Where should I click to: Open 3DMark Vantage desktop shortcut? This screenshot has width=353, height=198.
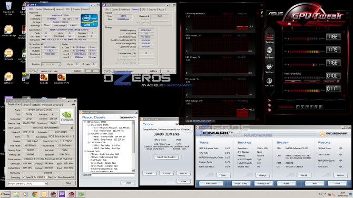[8, 31]
